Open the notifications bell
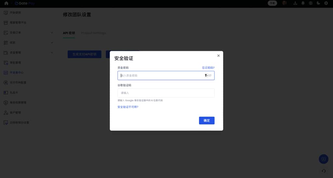Image resolution: width=333 pixels, height=178 pixels. click(303, 3)
